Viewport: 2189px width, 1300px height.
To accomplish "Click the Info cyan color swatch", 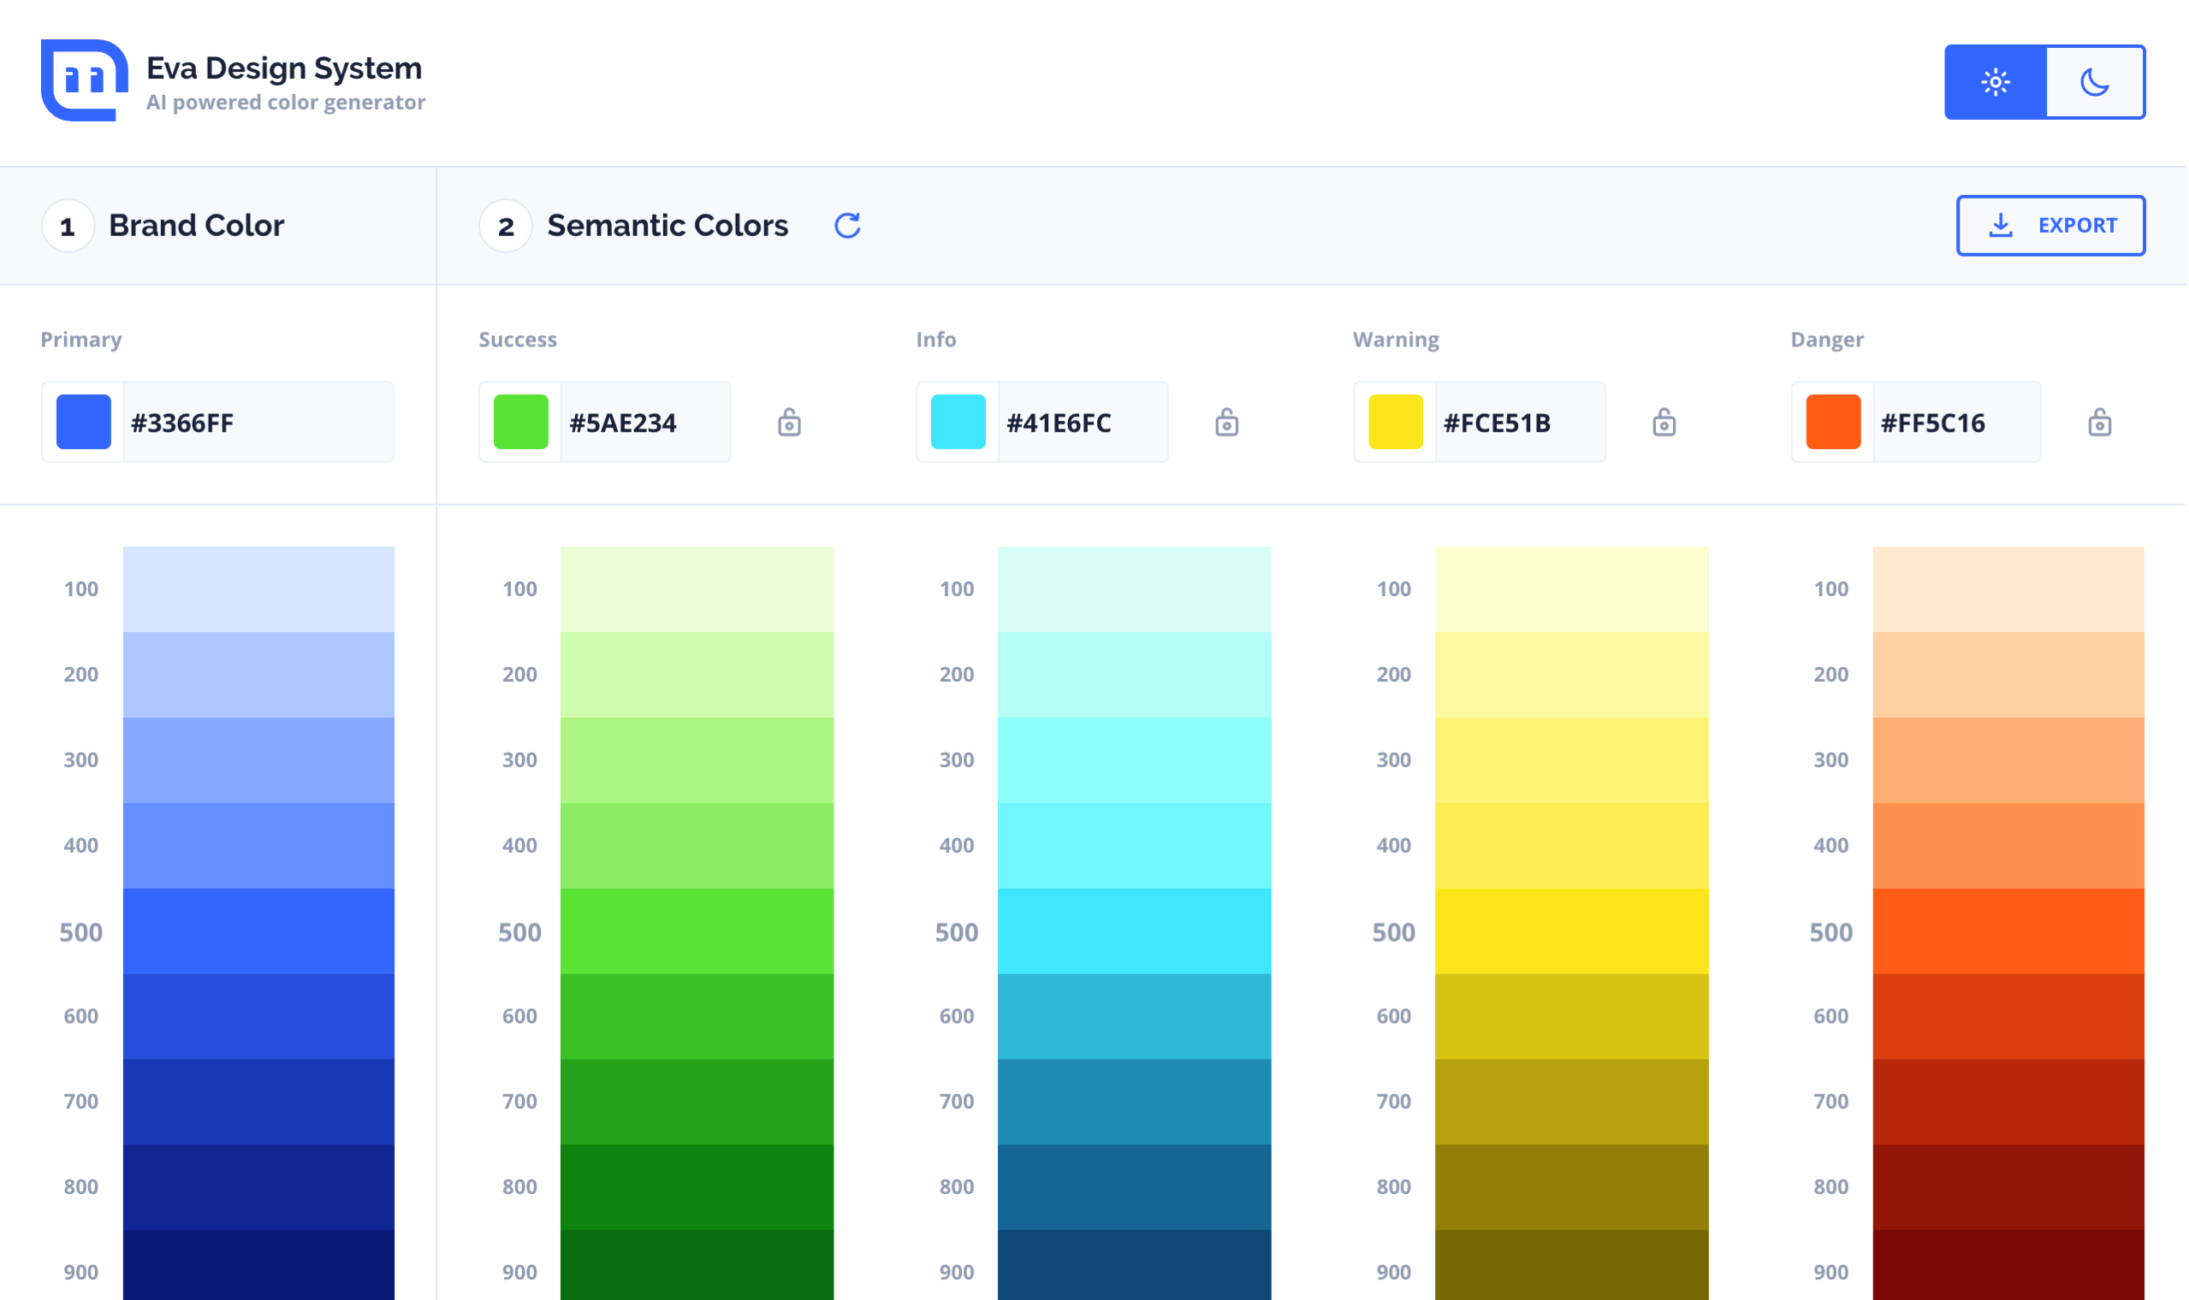I will pos(957,422).
